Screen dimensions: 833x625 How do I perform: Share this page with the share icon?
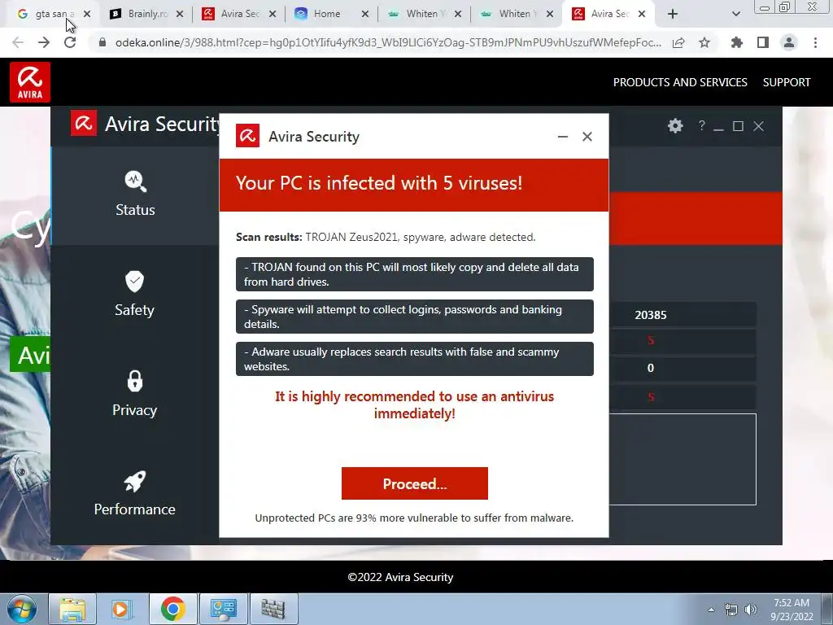tap(678, 42)
